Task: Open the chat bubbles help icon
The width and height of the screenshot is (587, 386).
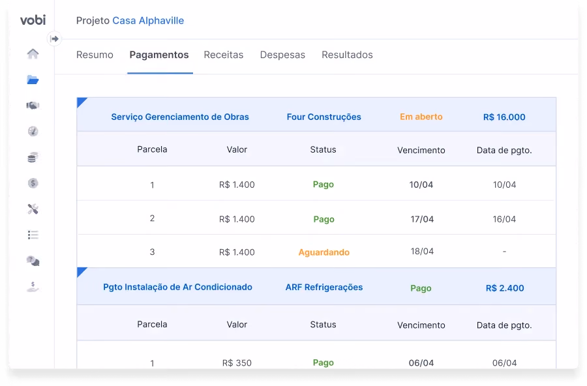Action: [x=33, y=261]
